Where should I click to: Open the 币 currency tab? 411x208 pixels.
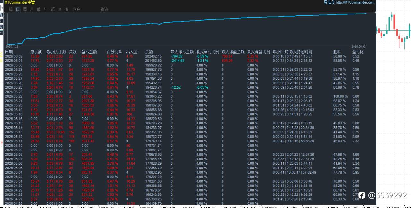pos(53,9)
